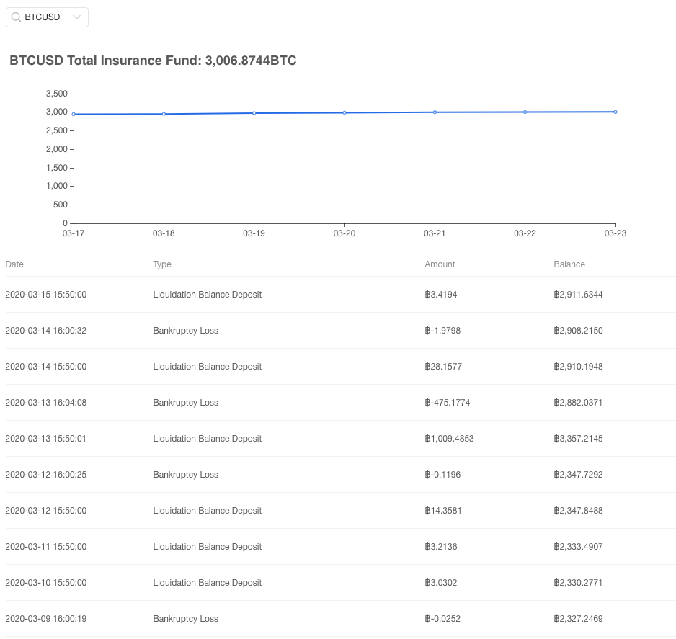Select the date 2020-03-14 15:50:00
Viewport: 676px width, 639px height.
[45, 367]
